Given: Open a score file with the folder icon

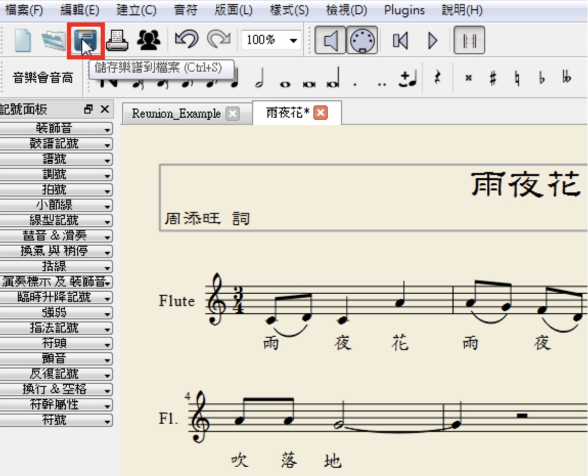Looking at the screenshot, I should point(53,40).
